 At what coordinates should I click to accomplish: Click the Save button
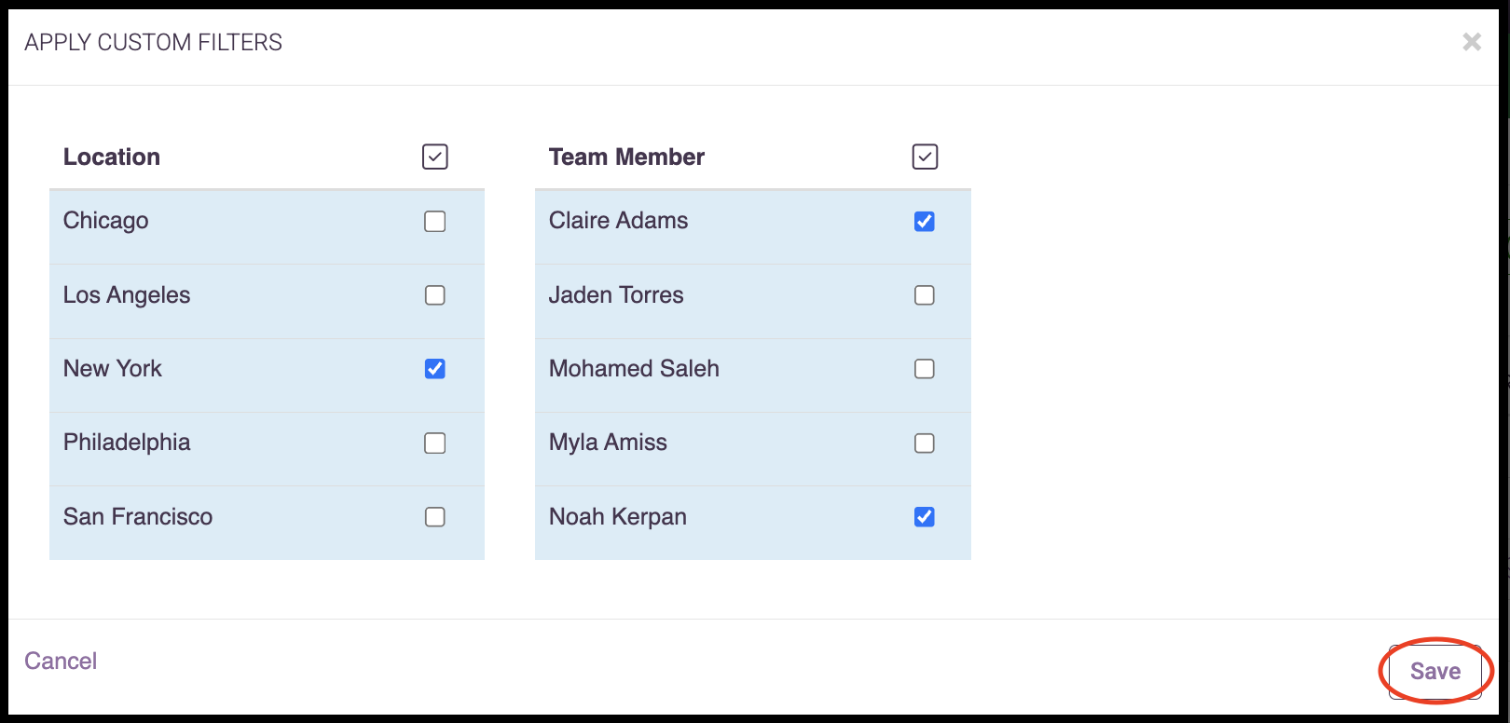(1435, 671)
